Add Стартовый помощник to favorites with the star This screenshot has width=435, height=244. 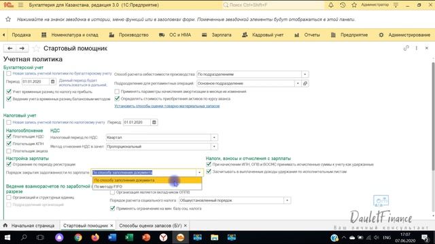coord(36,48)
